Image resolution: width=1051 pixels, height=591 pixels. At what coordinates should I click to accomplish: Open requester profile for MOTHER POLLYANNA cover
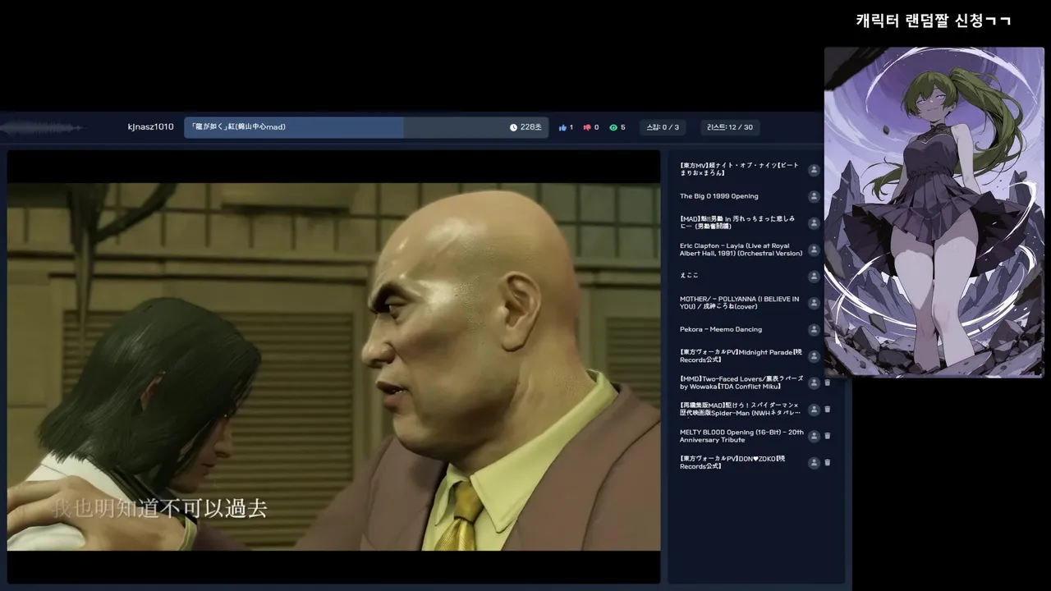tap(814, 303)
